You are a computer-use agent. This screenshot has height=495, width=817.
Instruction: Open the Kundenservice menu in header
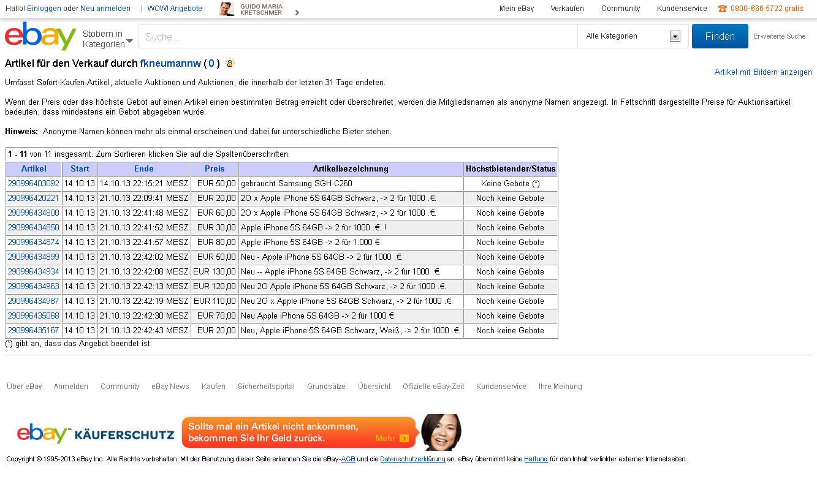682,9
